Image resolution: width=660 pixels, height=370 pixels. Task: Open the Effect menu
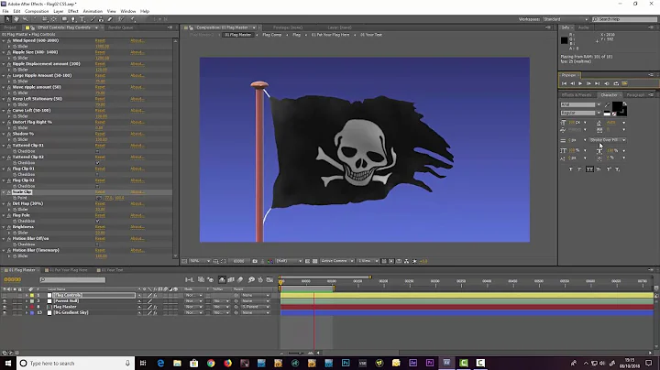(x=72, y=11)
